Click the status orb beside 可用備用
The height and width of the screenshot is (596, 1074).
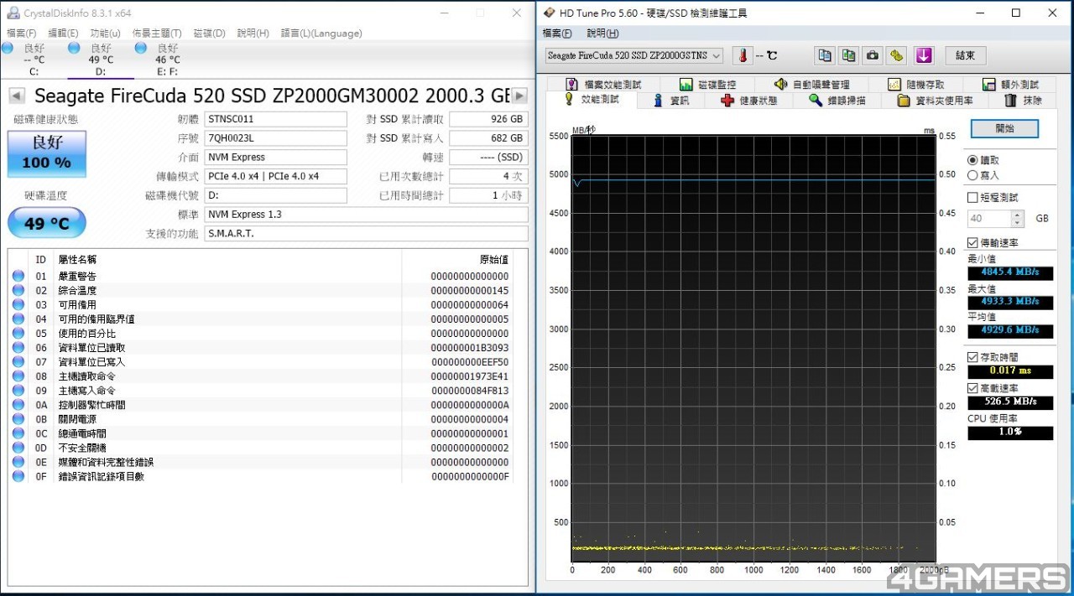tap(18, 304)
